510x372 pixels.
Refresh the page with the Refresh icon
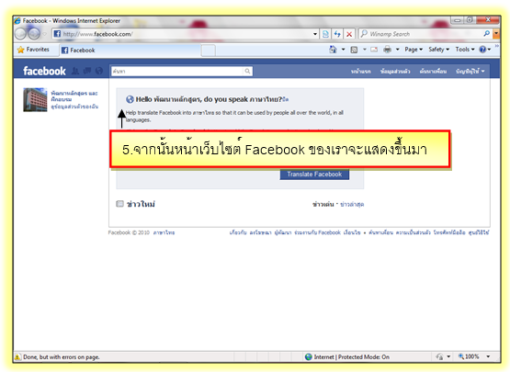[x=337, y=34]
